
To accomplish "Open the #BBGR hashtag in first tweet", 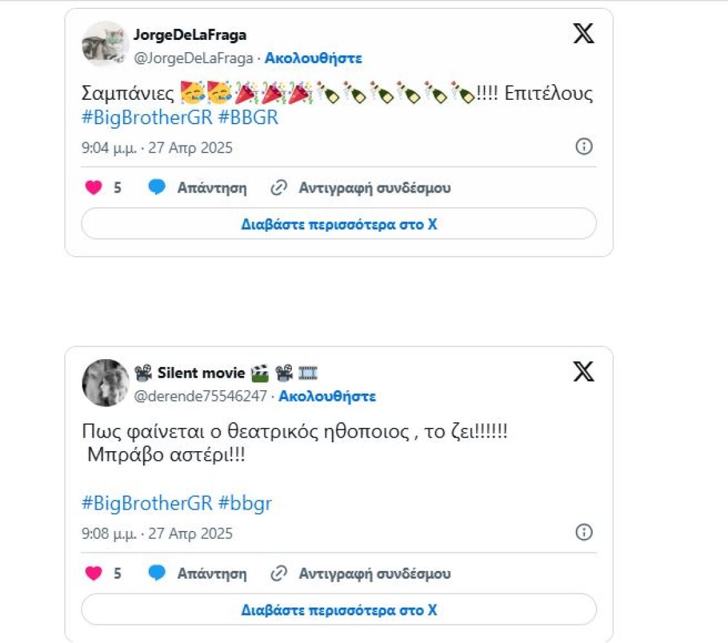I will click(x=248, y=118).
